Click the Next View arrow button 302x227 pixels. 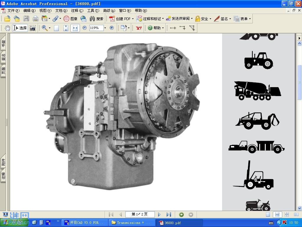coord(191,215)
